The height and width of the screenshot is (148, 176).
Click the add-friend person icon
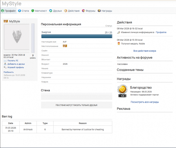coord(5,64)
